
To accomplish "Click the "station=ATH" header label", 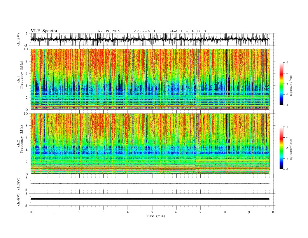I will pos(144,31).
